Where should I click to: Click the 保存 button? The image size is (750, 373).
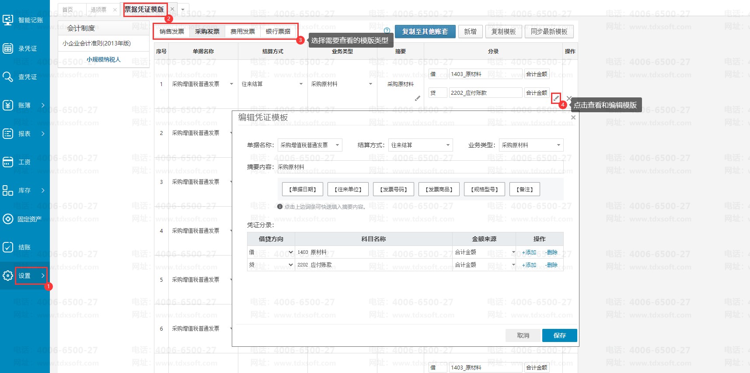pyautogui.click(x=559, y=335)
